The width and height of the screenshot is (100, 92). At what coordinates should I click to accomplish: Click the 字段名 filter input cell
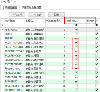[35, 25]
